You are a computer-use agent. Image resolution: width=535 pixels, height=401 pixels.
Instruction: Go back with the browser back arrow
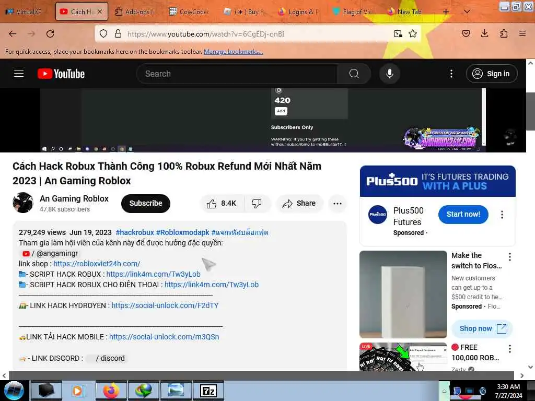click(x=13, y=34)
